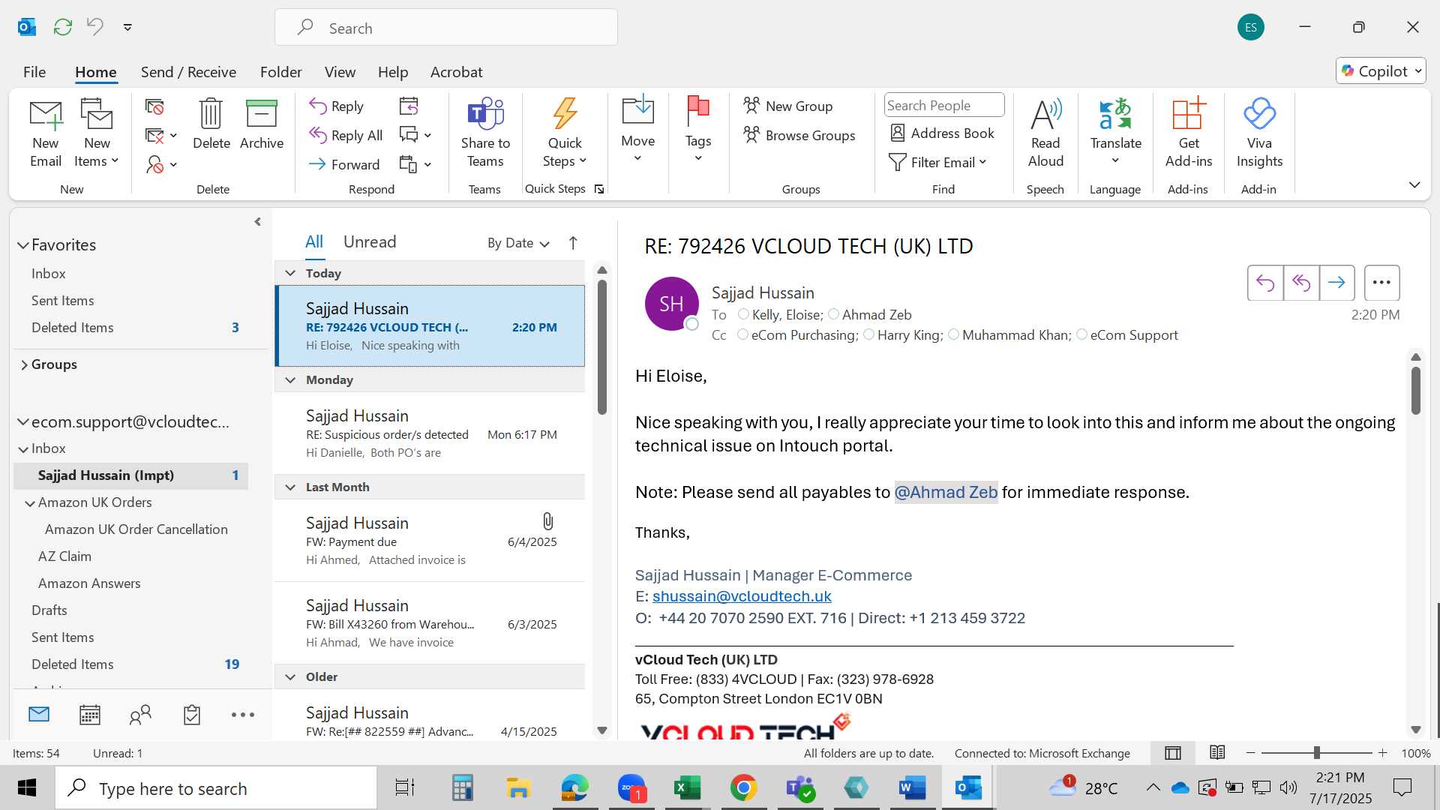This screenshot has width=1440, height=810.
Task: Switch to Normal view in status bar
Action: tap(1173, 752)
